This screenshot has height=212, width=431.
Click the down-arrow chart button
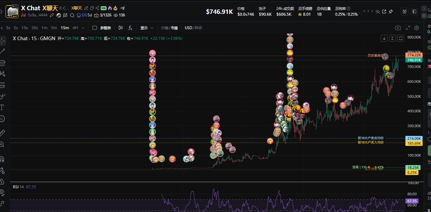[x=384, y=38]
